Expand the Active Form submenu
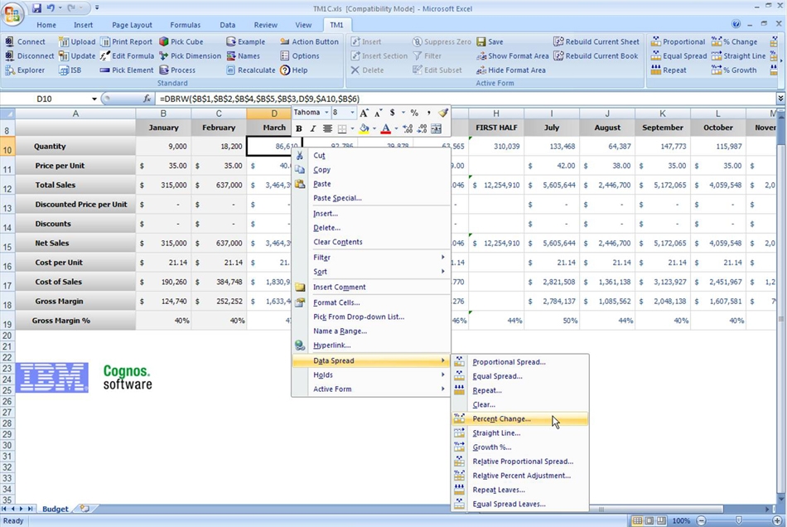The width and height of the screenshot is (787, 527). tap(371, 389)
